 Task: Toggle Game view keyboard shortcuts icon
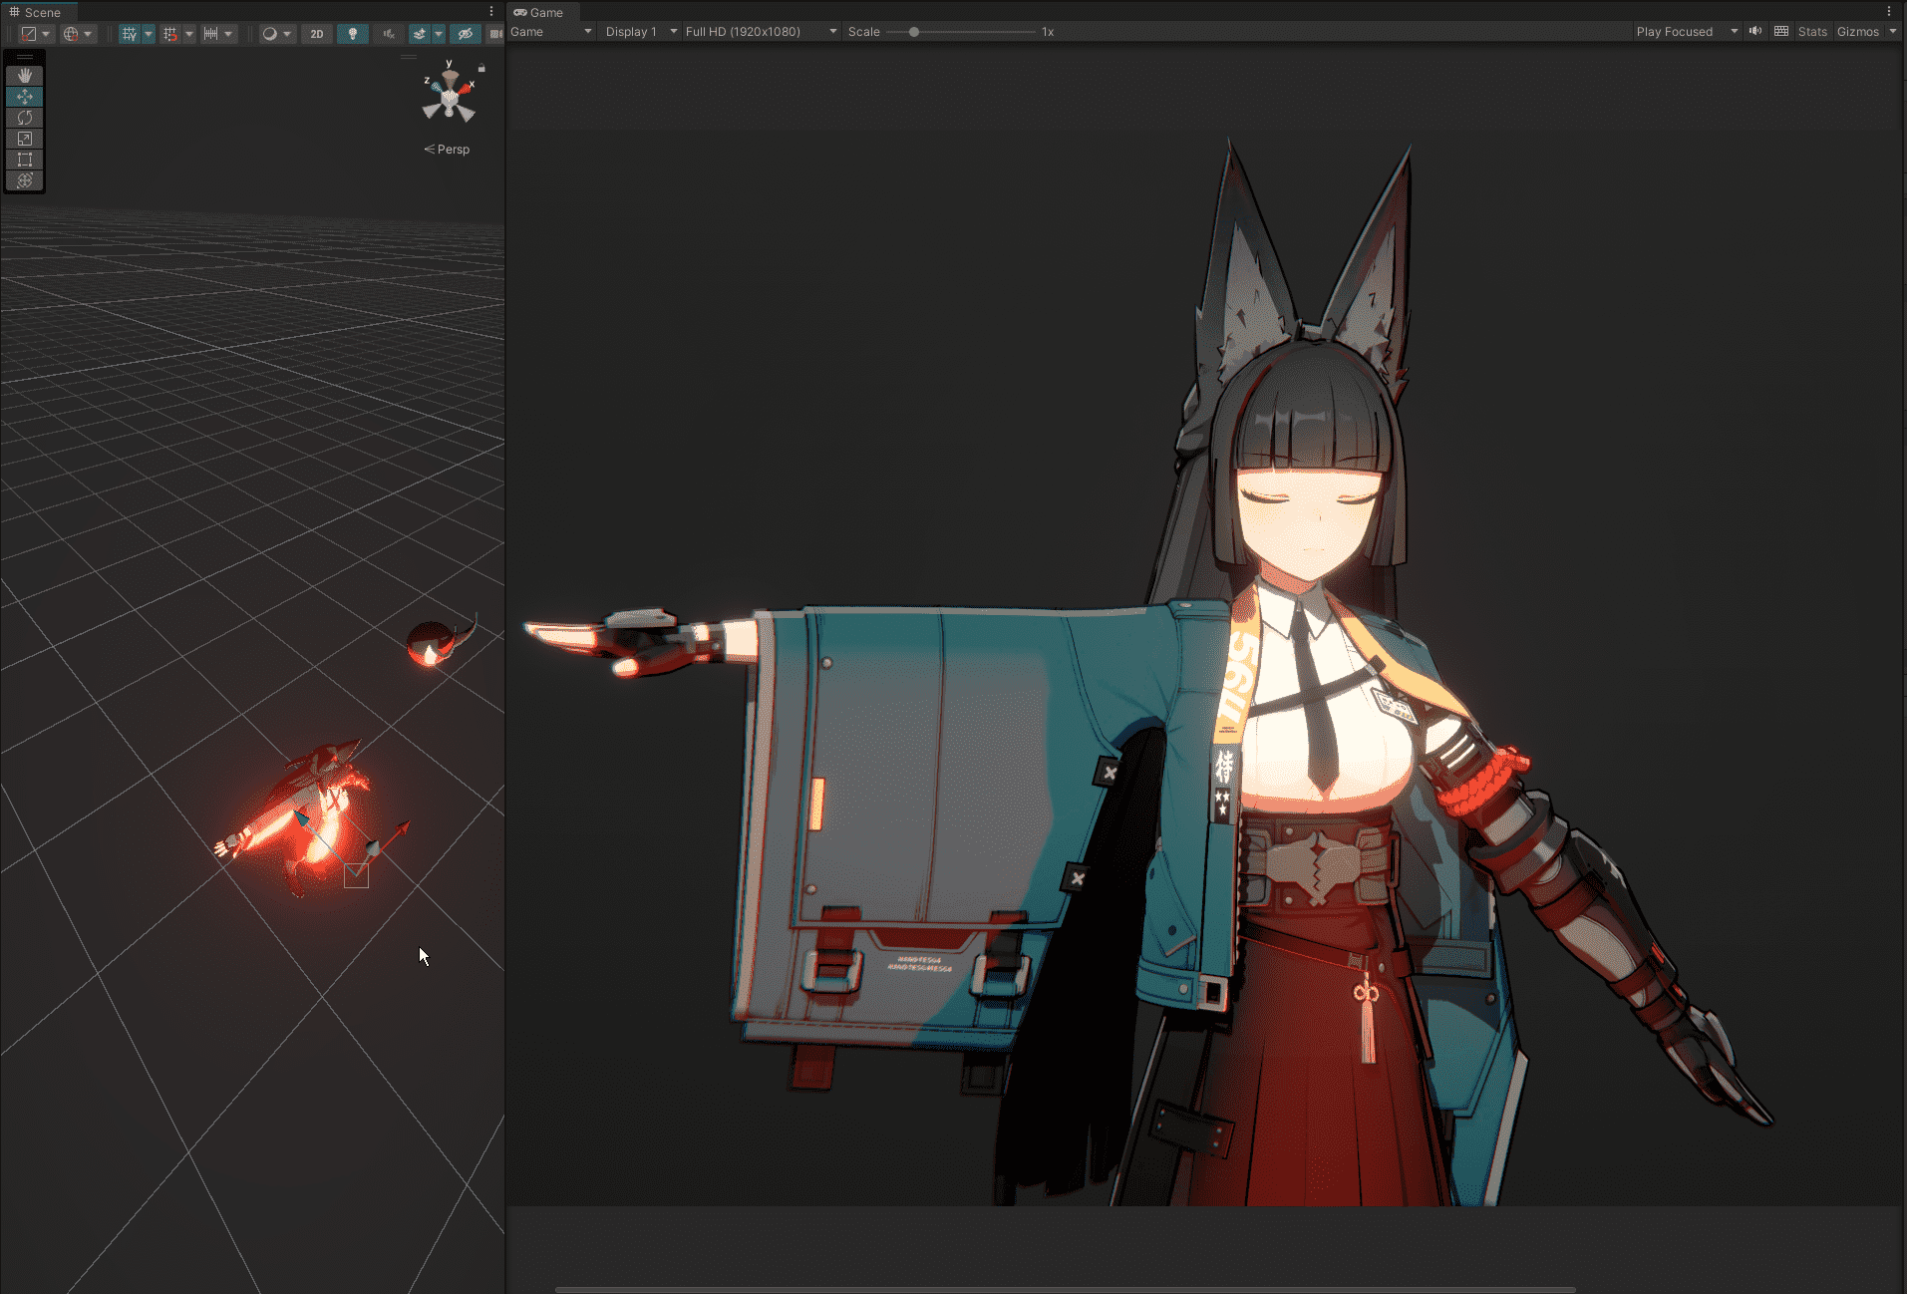click(1781, 31)
